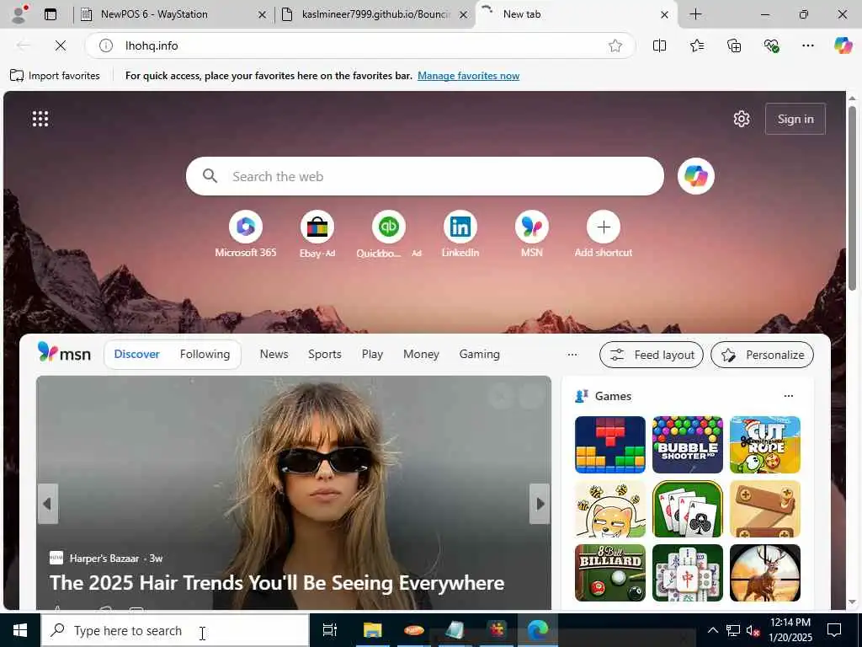Open the tab actions menu icon

pyautogui.click(x=51, y=14)
